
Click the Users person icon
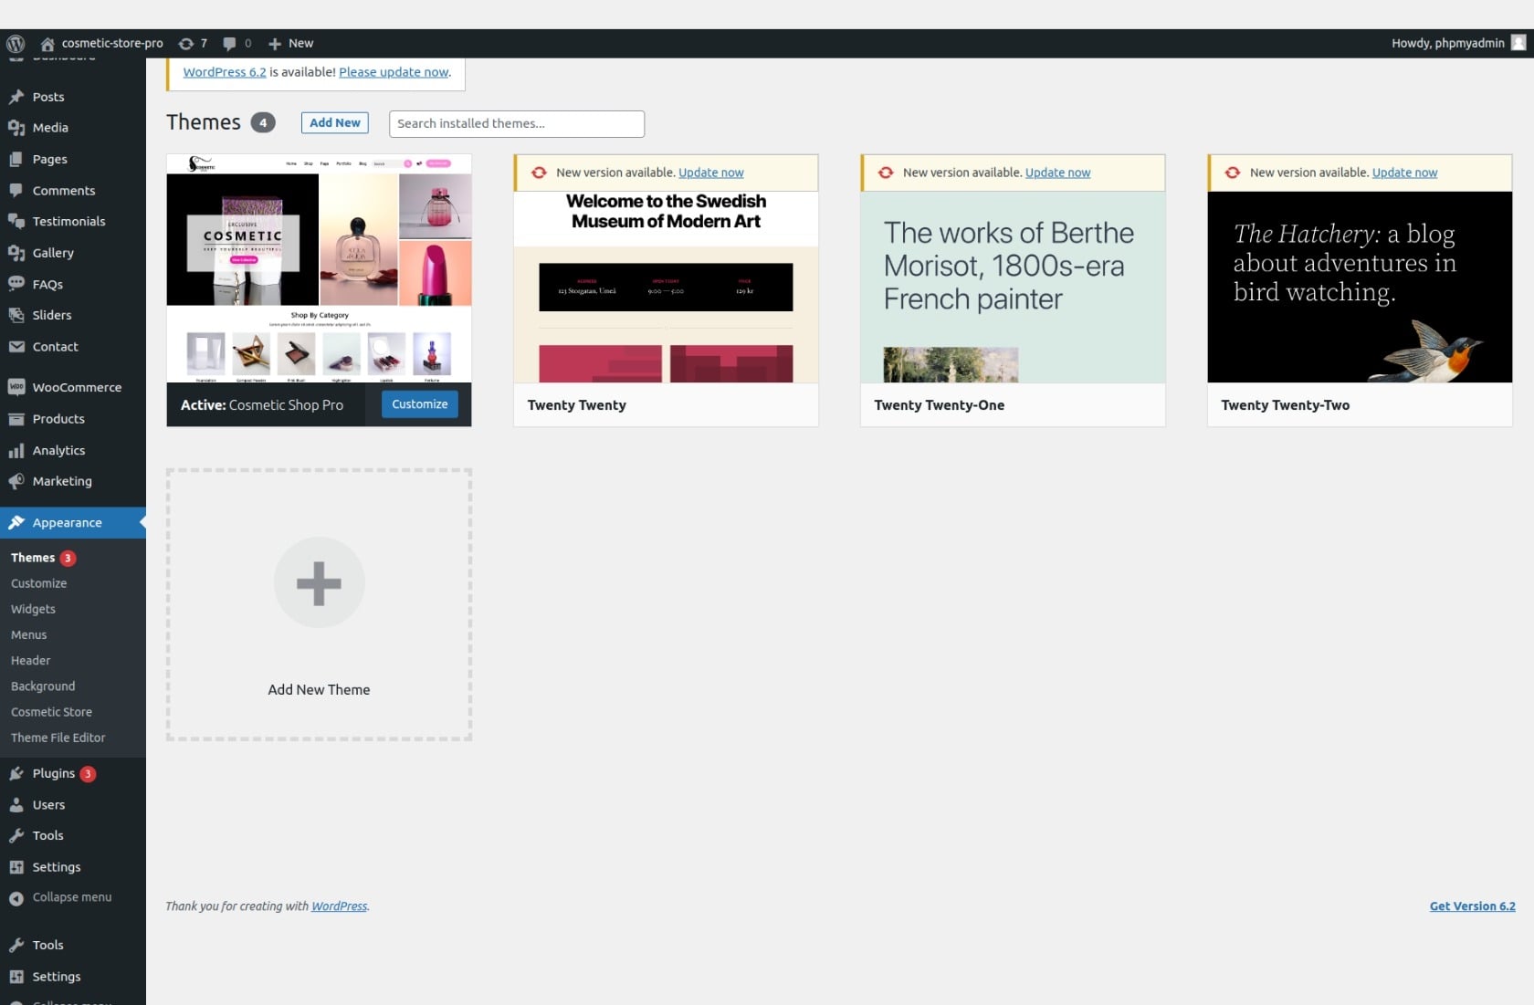16,805
